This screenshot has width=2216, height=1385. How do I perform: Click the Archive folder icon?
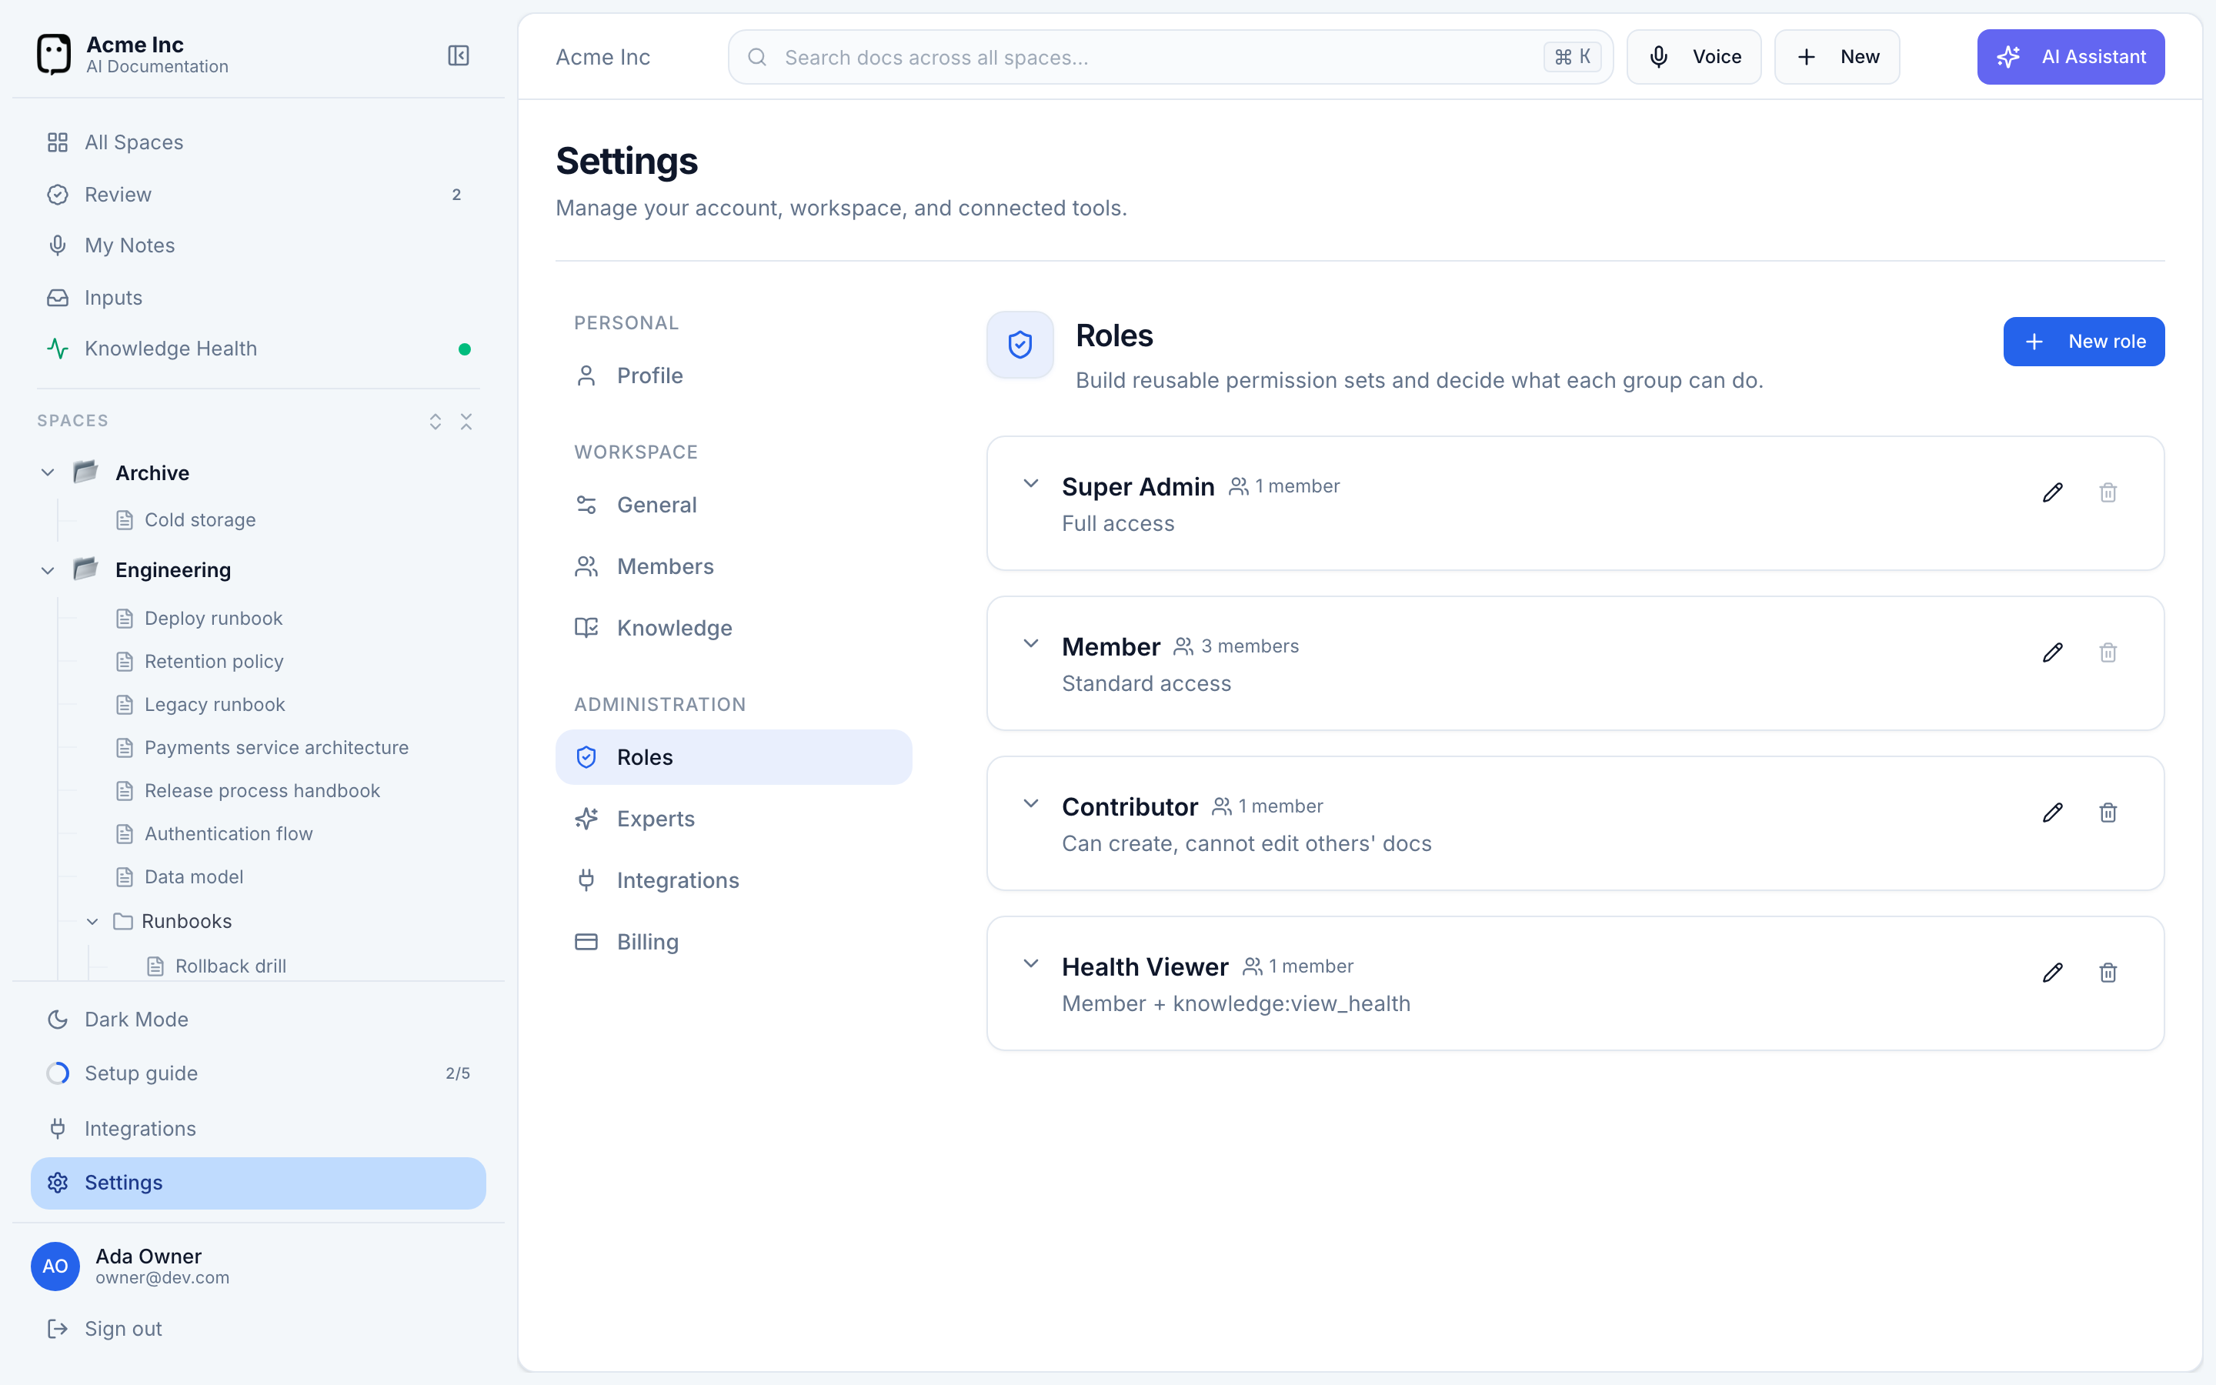(x=85, y=472)
